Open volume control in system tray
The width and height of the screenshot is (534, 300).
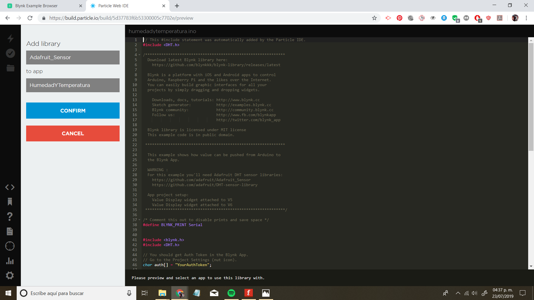pyautogui.click(x=474, y=293)
